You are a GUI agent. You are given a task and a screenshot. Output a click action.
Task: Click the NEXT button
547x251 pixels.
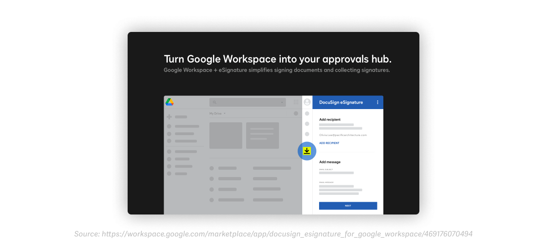[348, 206]
